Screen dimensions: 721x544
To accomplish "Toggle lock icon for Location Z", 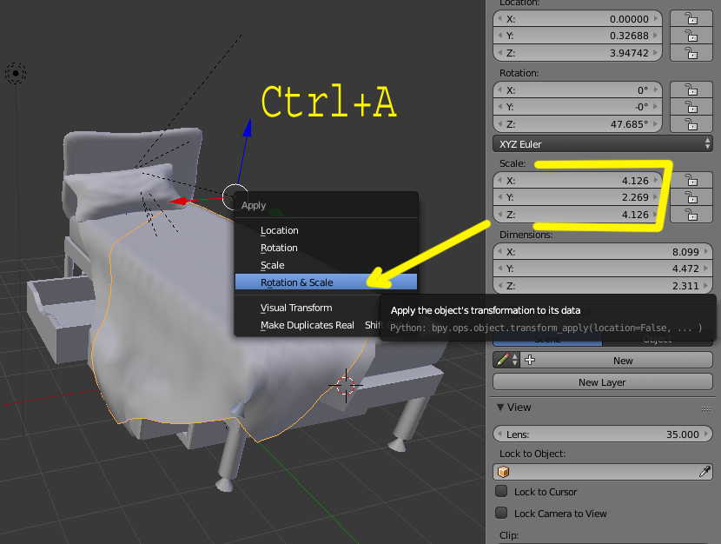I will (x=691, y=53).
